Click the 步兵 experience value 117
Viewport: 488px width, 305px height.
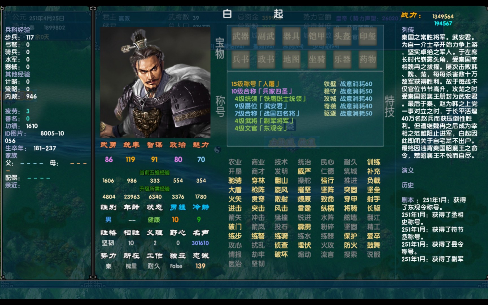[x=30, y=37]
